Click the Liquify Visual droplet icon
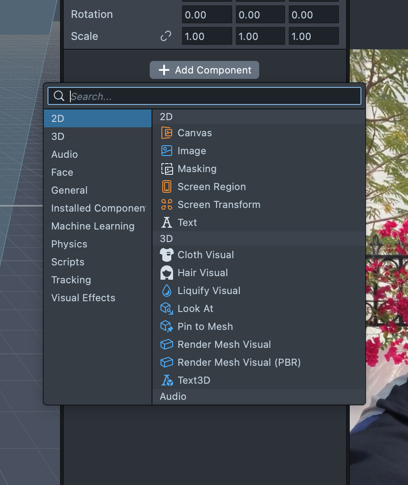The height and width of the screenshot is (485, 408). point(167,290)
